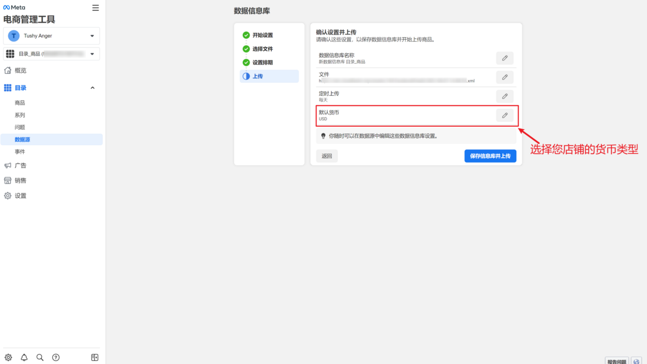Click the 保存信息库并上传 button

pyautogui.click(x=490, y=156)
